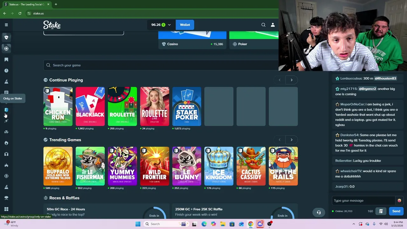This screenshot has width=407, height=229.
Task: Open Recent clock icon in the sidebar
Action: coord(6,71)
